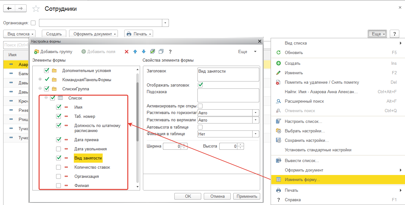Open Растягивать по горизонтали dropdown
405x205 pixels.
click(256, 113)
